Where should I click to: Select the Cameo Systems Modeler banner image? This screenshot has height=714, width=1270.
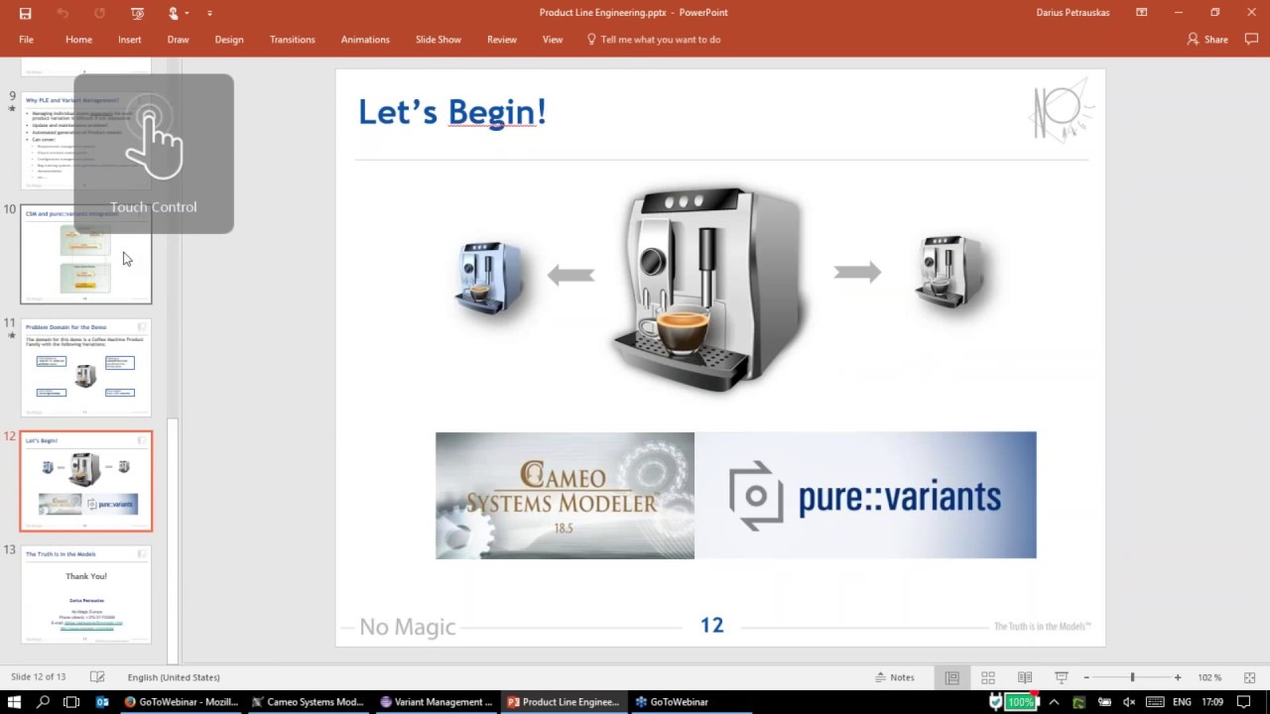click(x=565, y=495)
